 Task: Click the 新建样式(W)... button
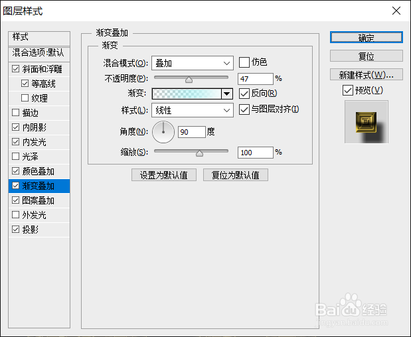[366, 74]
